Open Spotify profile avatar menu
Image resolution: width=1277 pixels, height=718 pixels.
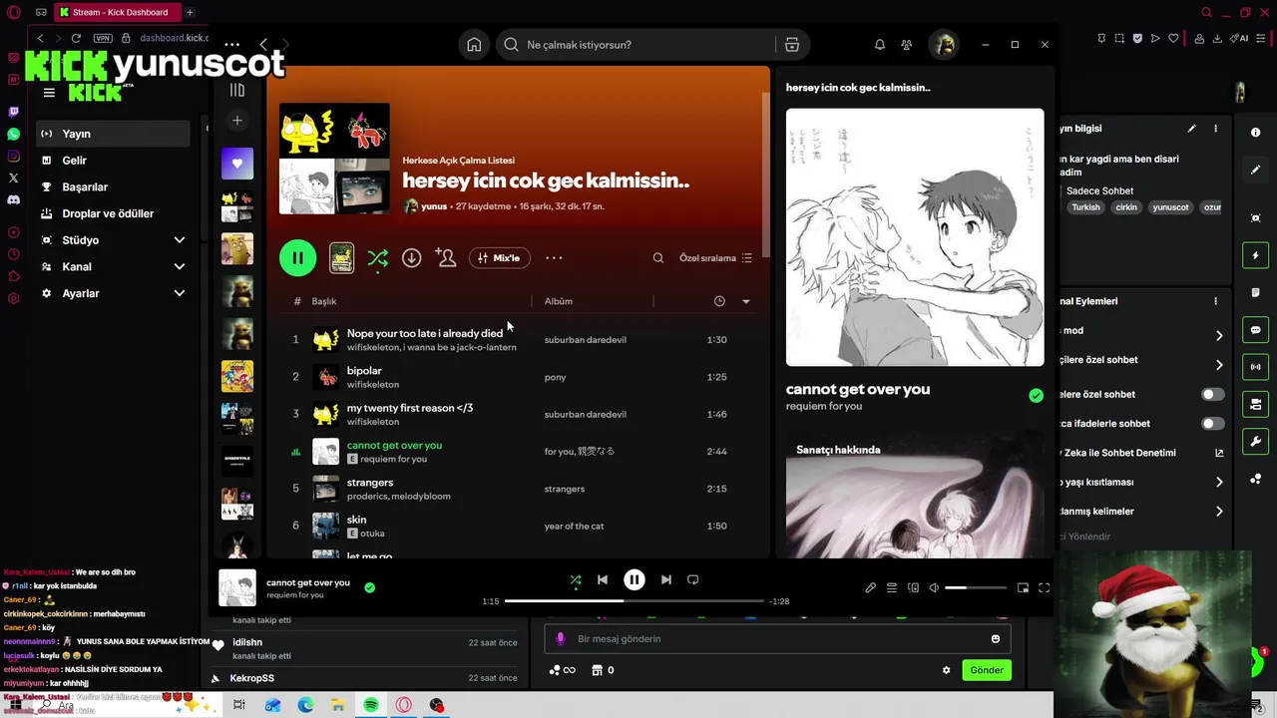point(943,45)
